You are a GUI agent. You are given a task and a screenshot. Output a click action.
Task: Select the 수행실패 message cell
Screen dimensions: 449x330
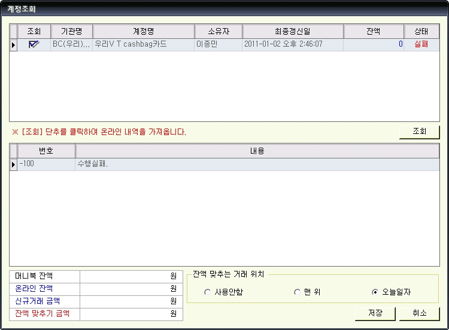tap(257, 164)
